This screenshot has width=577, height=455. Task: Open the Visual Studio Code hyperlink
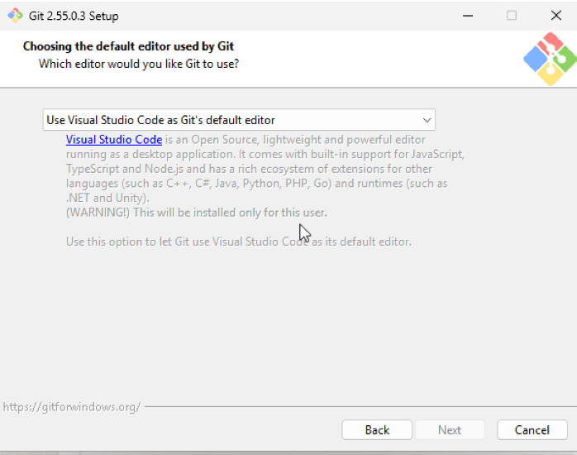coord(114,140)
